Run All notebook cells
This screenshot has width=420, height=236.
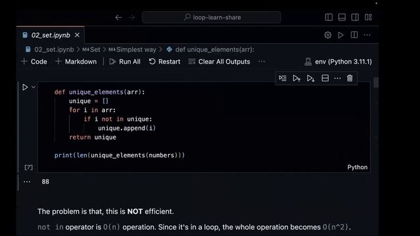click(125, 62)
